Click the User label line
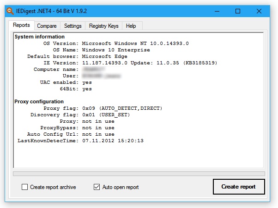This screenshot has width=278, height=208. (71, 76)
